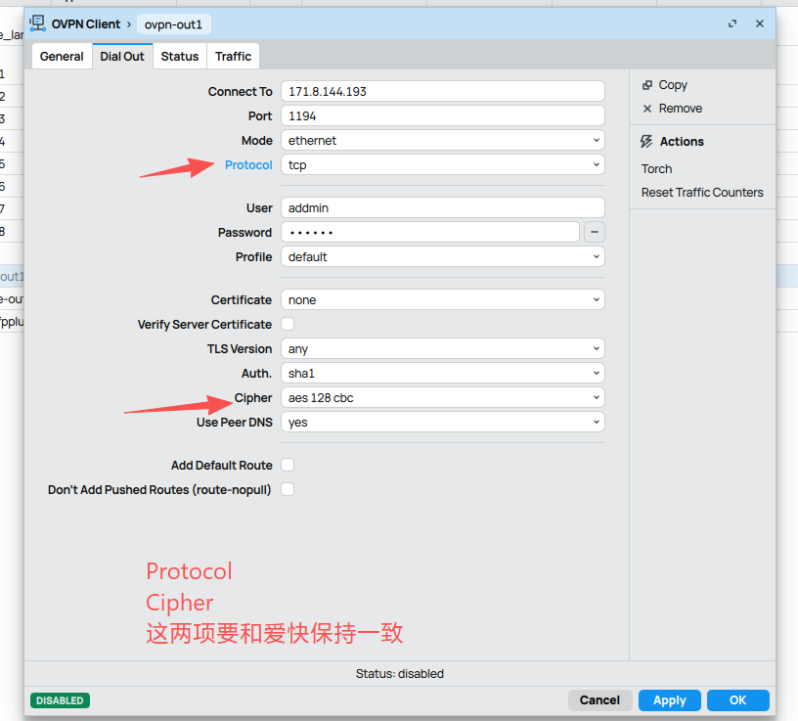Click the Actions lightning icon

pyautogui.click(x=646, y=142)
